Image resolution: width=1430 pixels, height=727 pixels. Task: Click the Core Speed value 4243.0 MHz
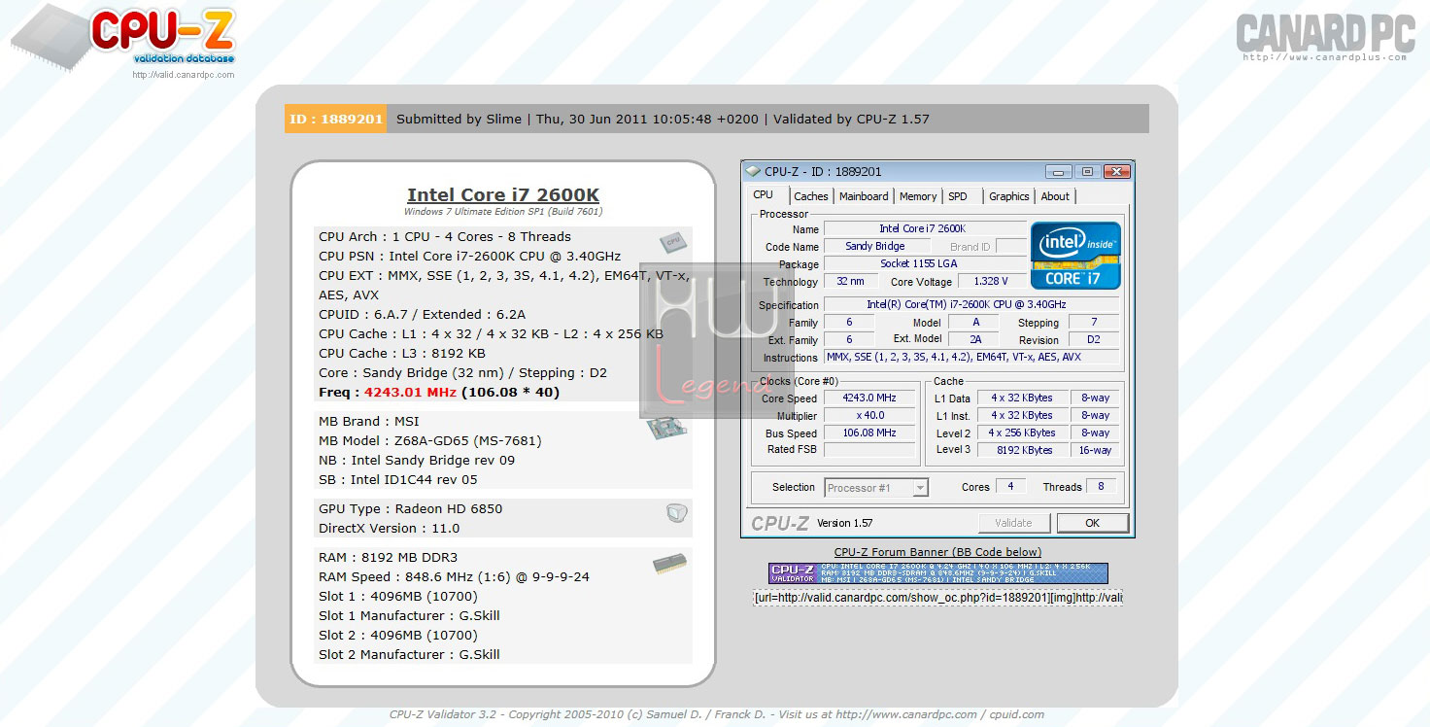click(x=870, y=398)
